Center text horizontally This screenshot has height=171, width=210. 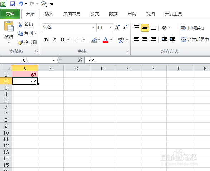tap(145, 40)
